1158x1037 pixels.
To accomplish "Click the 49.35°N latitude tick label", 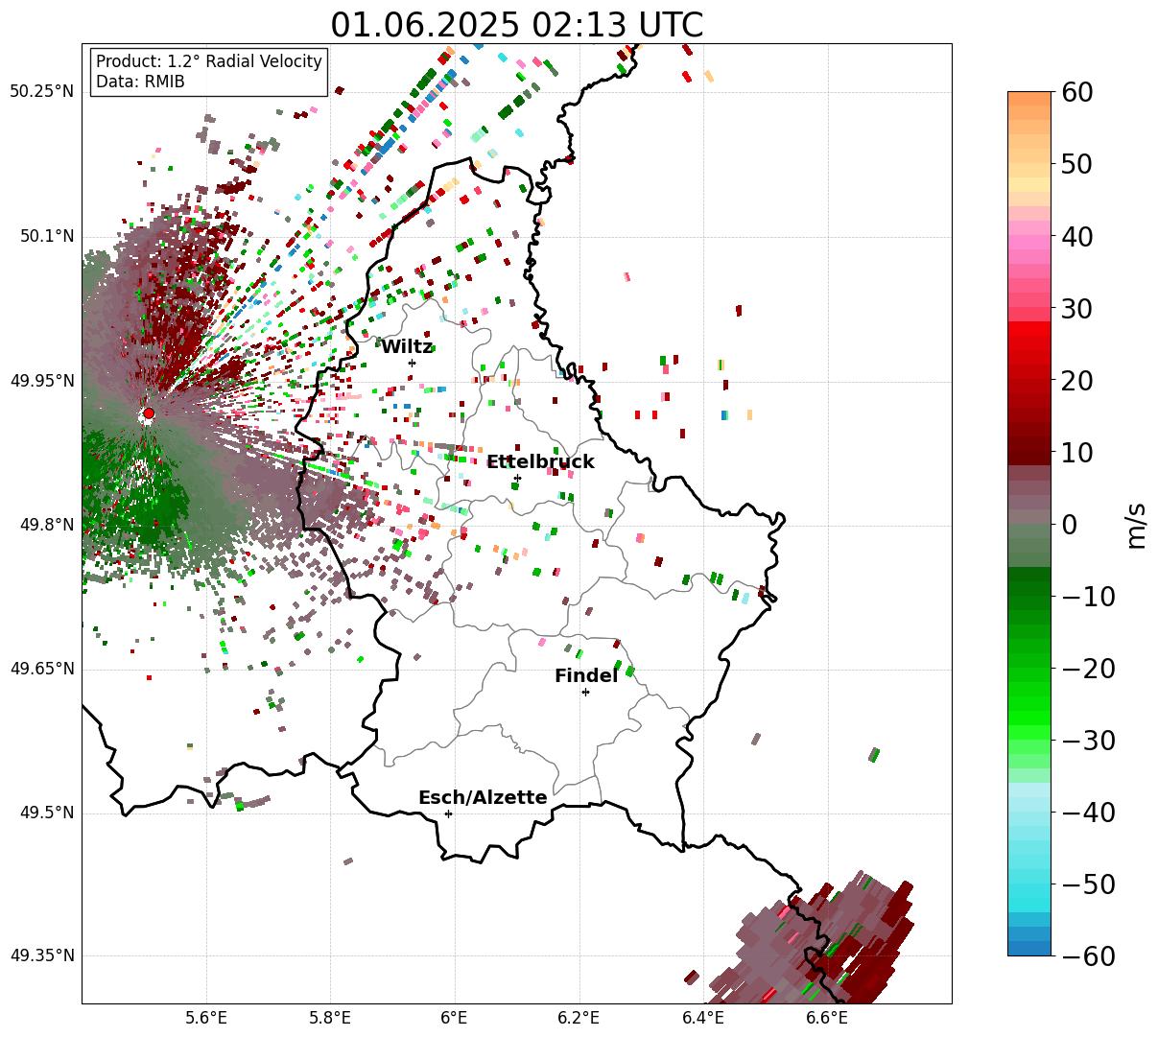I will click(42, 955).
